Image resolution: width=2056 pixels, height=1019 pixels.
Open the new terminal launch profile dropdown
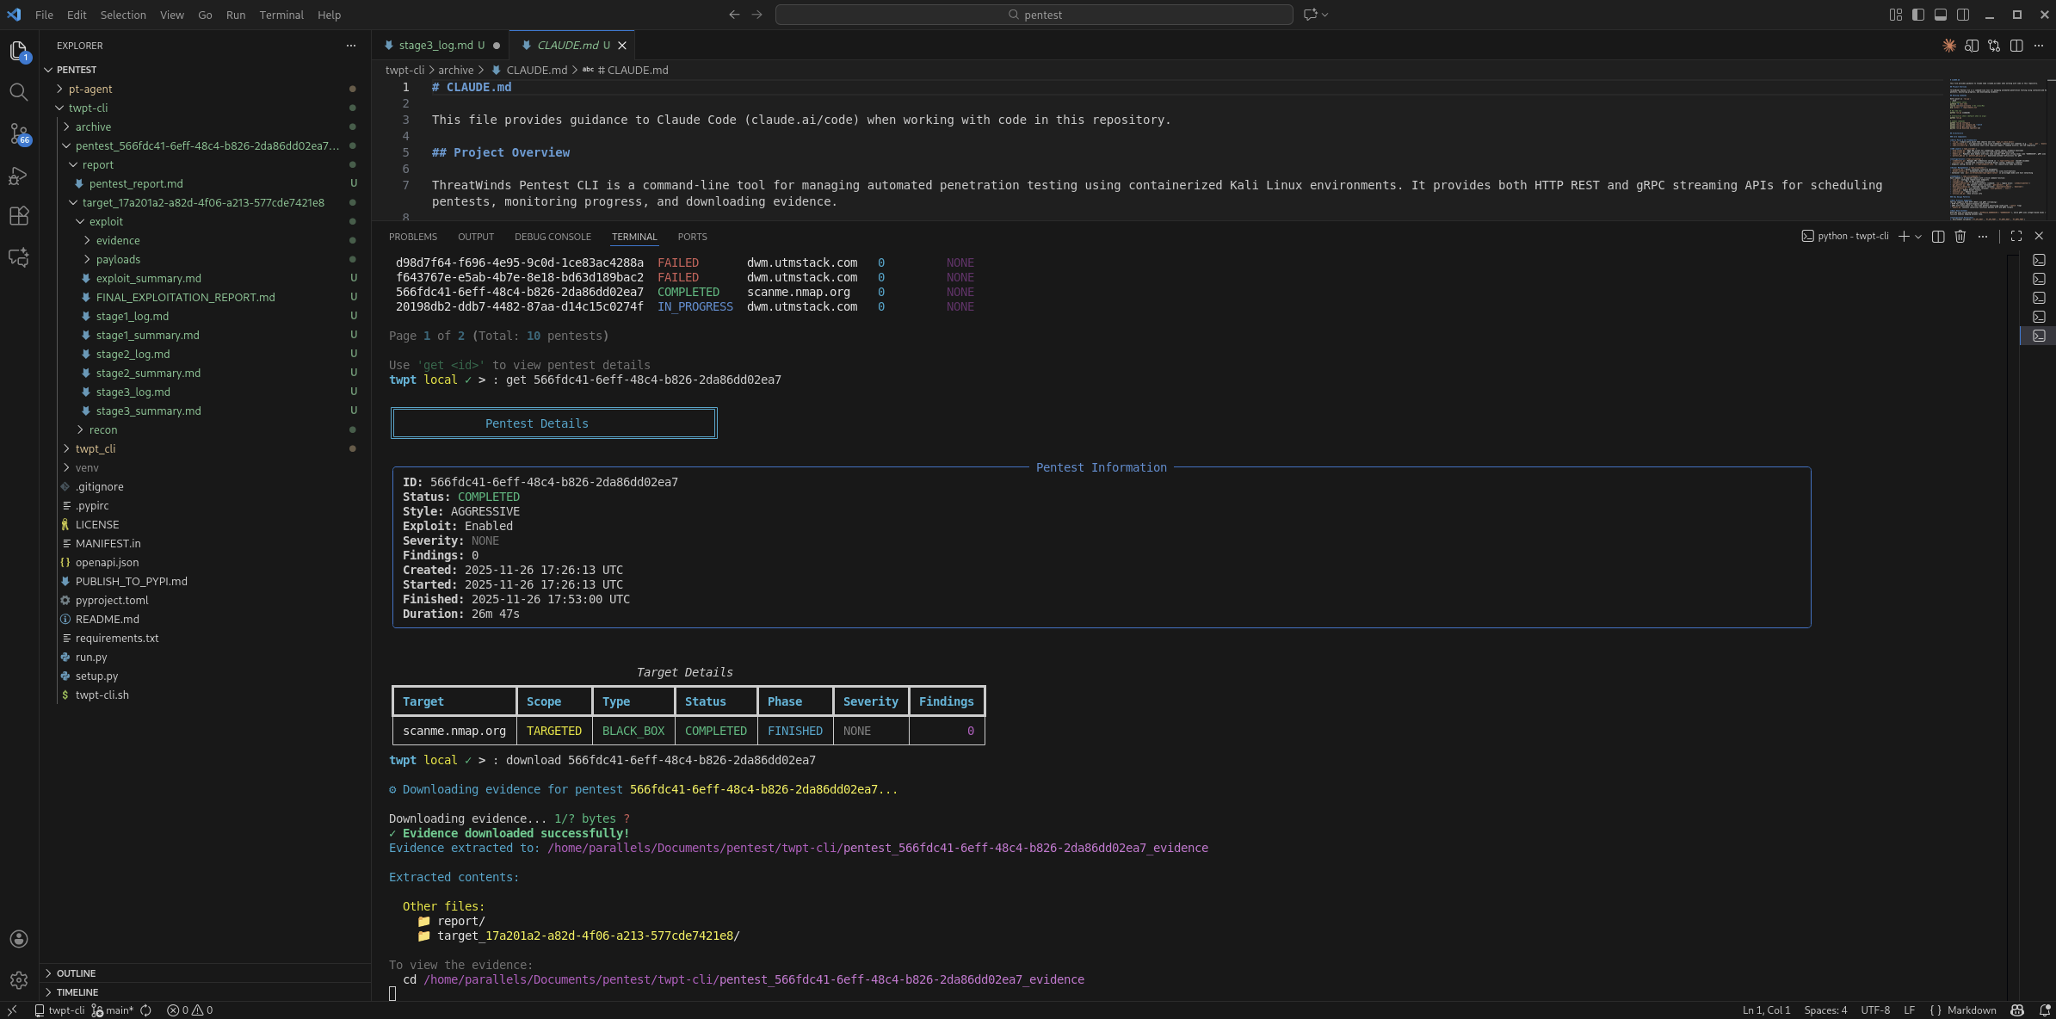(x=1918, y=237)
